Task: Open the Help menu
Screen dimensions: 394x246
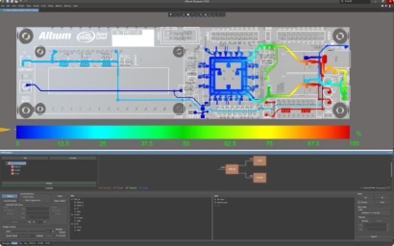Action: [75, 6]
